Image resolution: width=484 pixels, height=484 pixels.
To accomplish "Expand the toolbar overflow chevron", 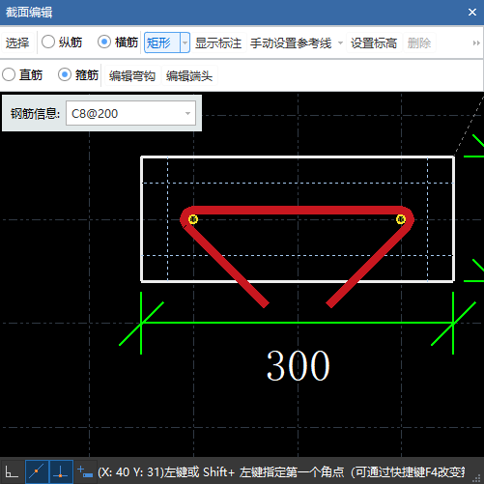I will (x=476, y=43).
